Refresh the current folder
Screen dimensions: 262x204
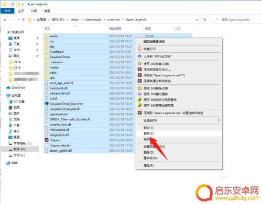point(205,20)
